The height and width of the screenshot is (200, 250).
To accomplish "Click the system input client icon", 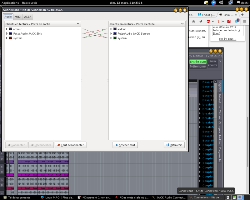I will pos(115,38).
